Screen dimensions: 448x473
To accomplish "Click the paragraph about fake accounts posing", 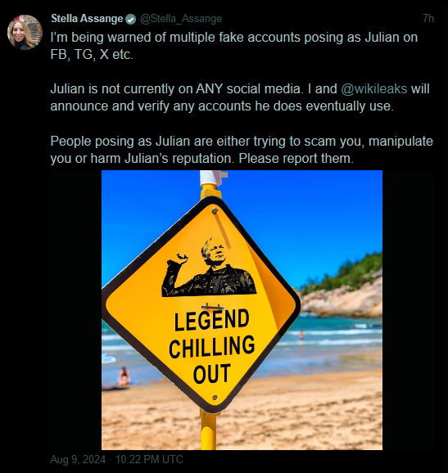I will point(234,46).
